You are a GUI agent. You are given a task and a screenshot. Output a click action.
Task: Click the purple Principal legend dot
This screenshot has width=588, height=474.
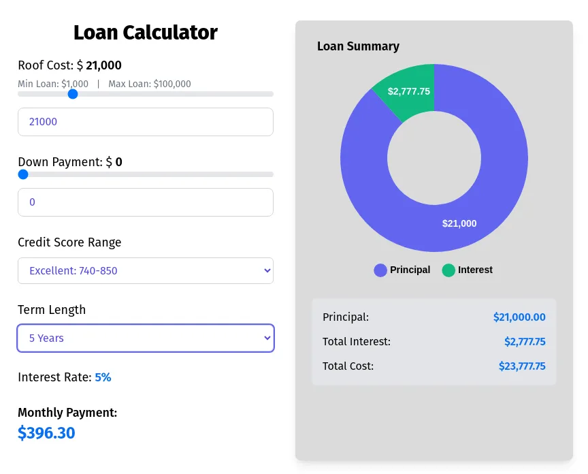[380, 270]
